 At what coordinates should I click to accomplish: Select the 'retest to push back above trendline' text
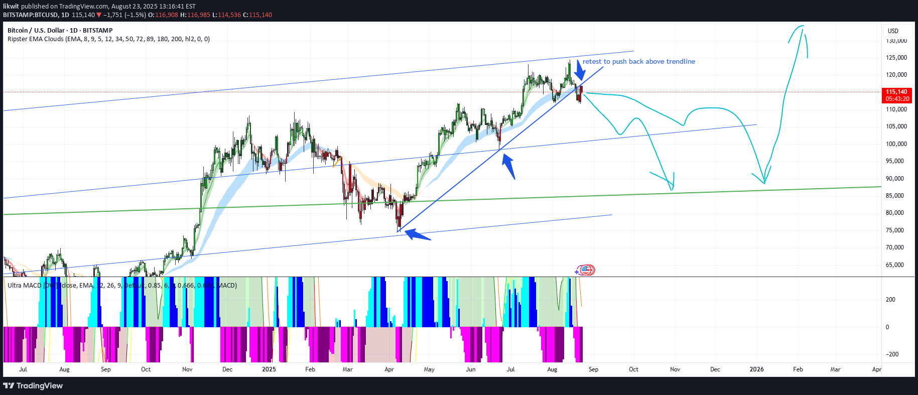638,62
